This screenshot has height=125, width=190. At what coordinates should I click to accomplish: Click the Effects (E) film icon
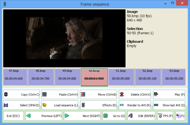(x=83, y=105)
